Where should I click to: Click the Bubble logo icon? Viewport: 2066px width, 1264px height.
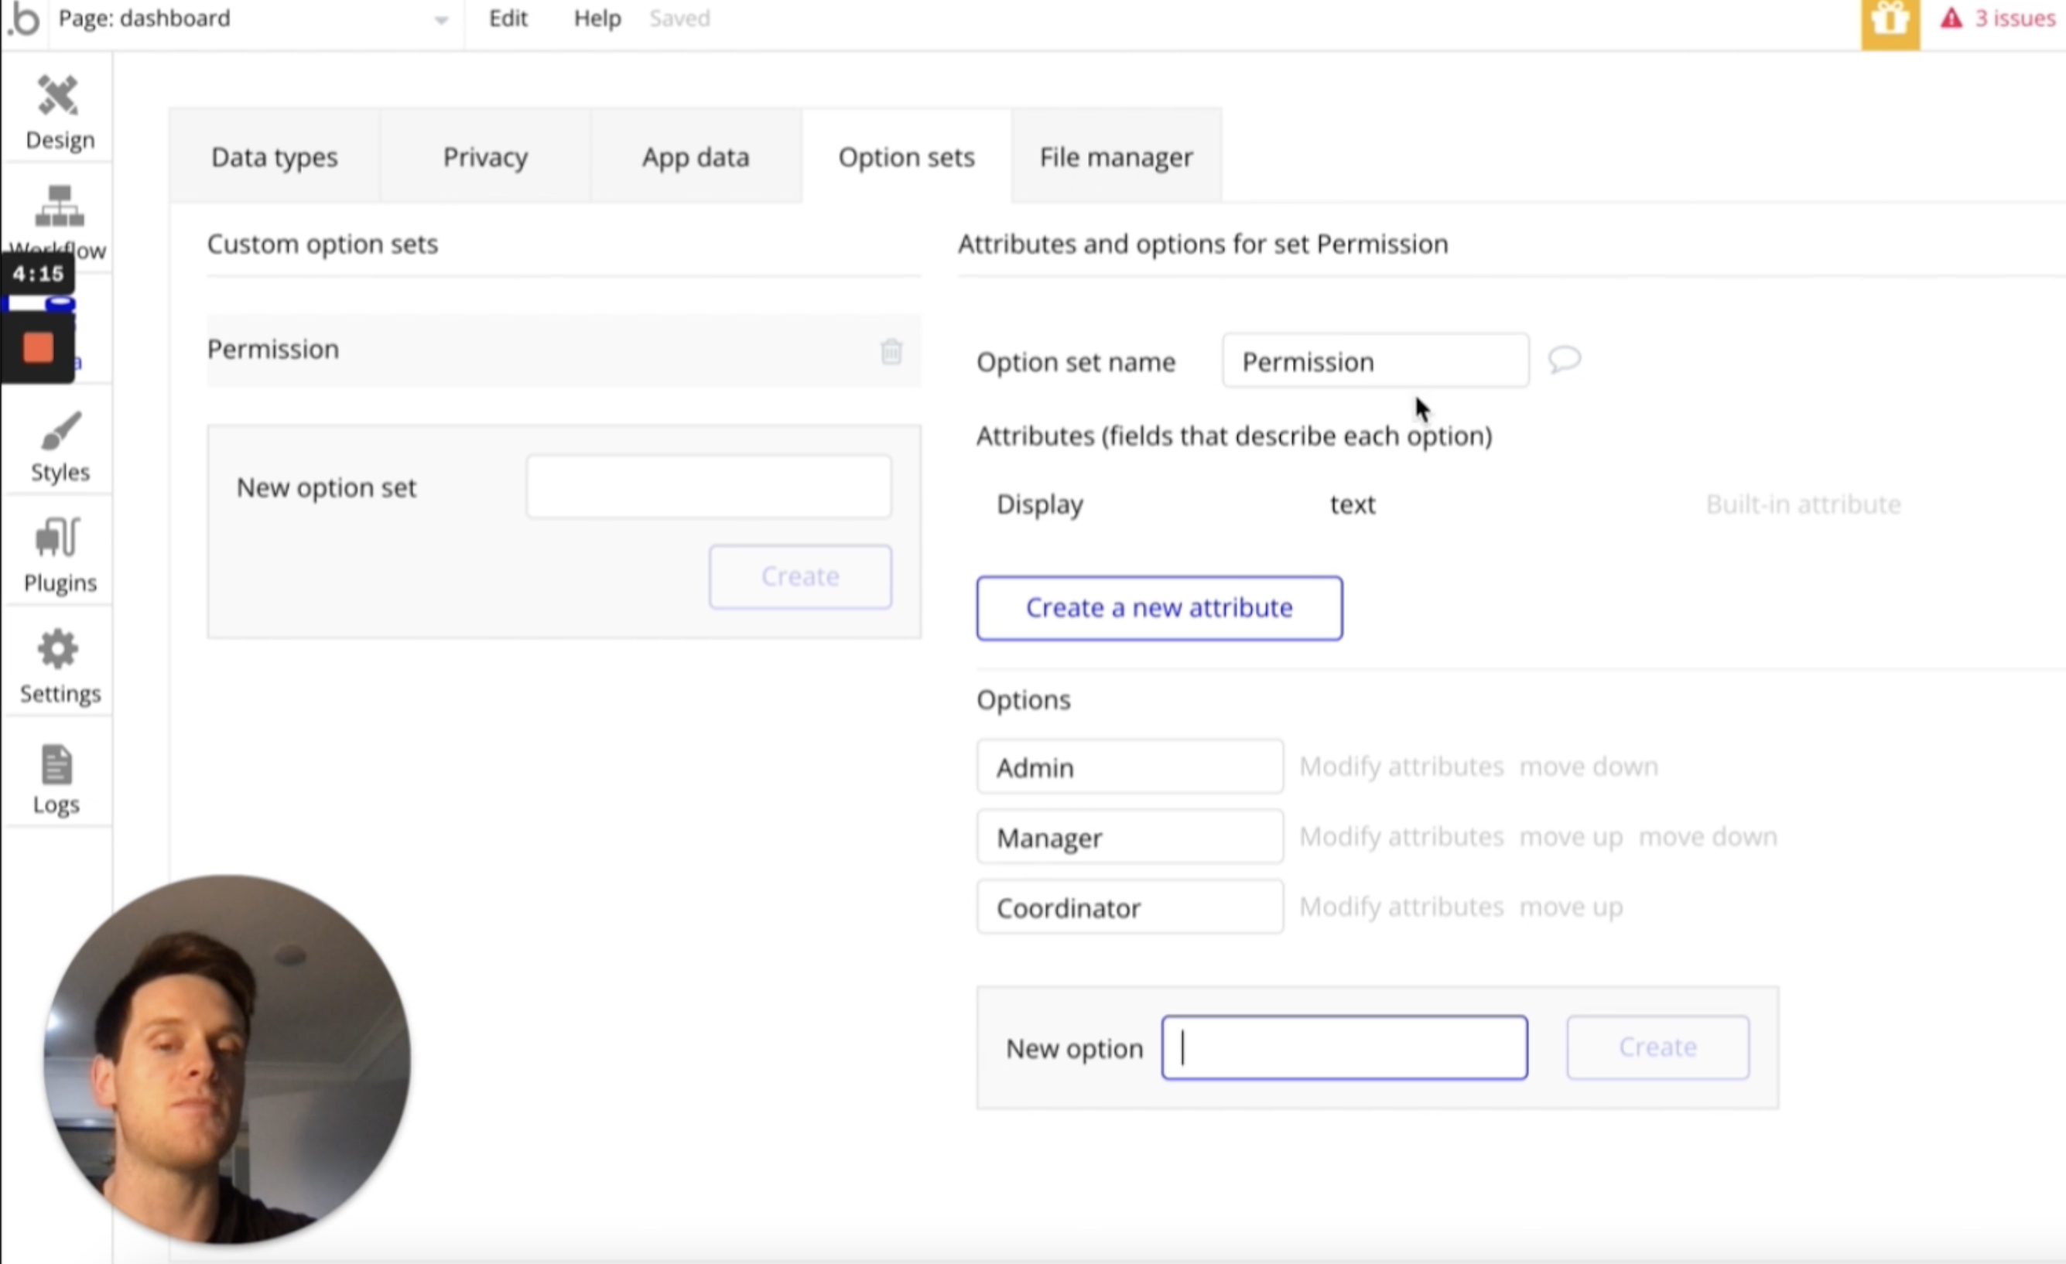point(24,20)
